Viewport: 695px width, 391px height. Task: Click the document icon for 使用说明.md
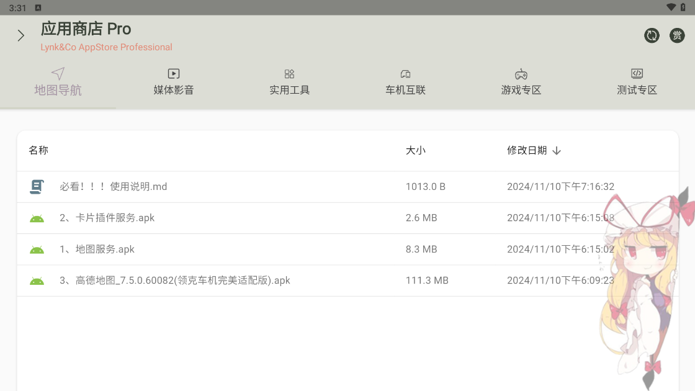click(x=37, y=187)
